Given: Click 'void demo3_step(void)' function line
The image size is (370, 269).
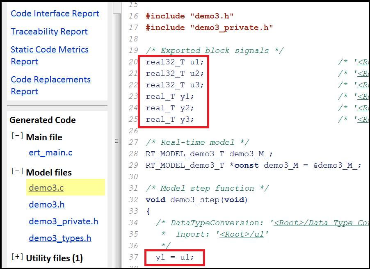Looking at the screenshot, I should coord(196,200).
